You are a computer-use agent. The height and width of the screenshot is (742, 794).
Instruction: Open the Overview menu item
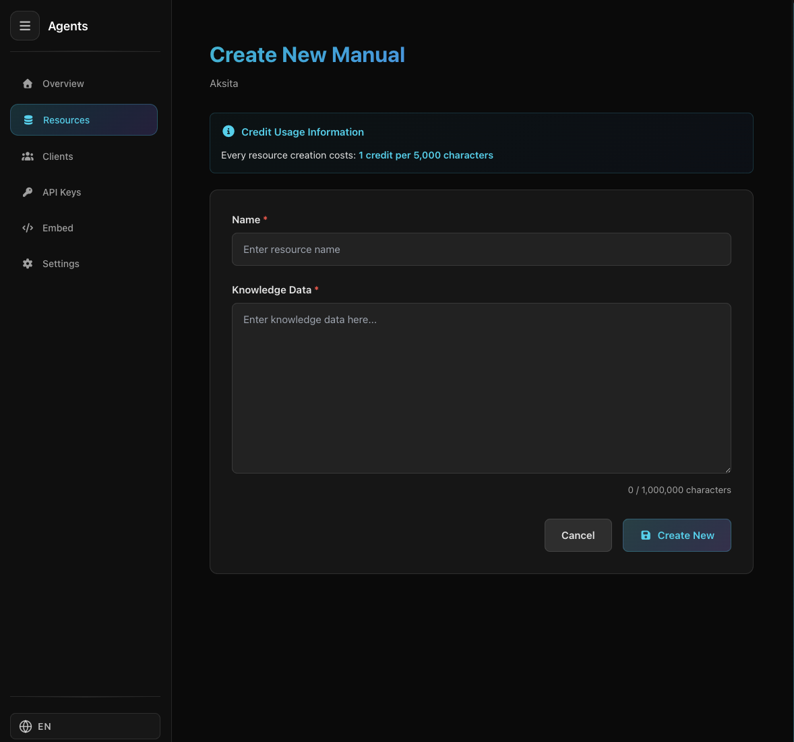coord(63,84)
